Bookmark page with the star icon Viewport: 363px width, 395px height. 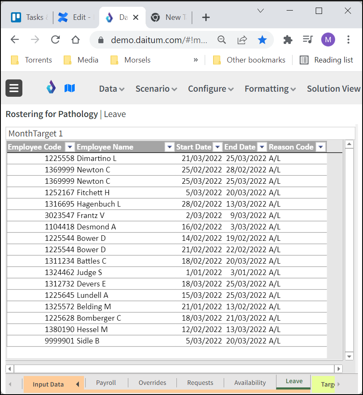(262, 40)
